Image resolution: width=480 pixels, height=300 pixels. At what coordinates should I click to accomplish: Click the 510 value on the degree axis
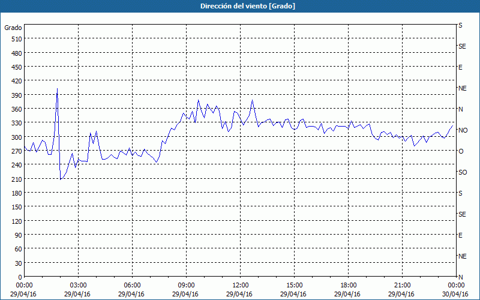pos(17,39)
